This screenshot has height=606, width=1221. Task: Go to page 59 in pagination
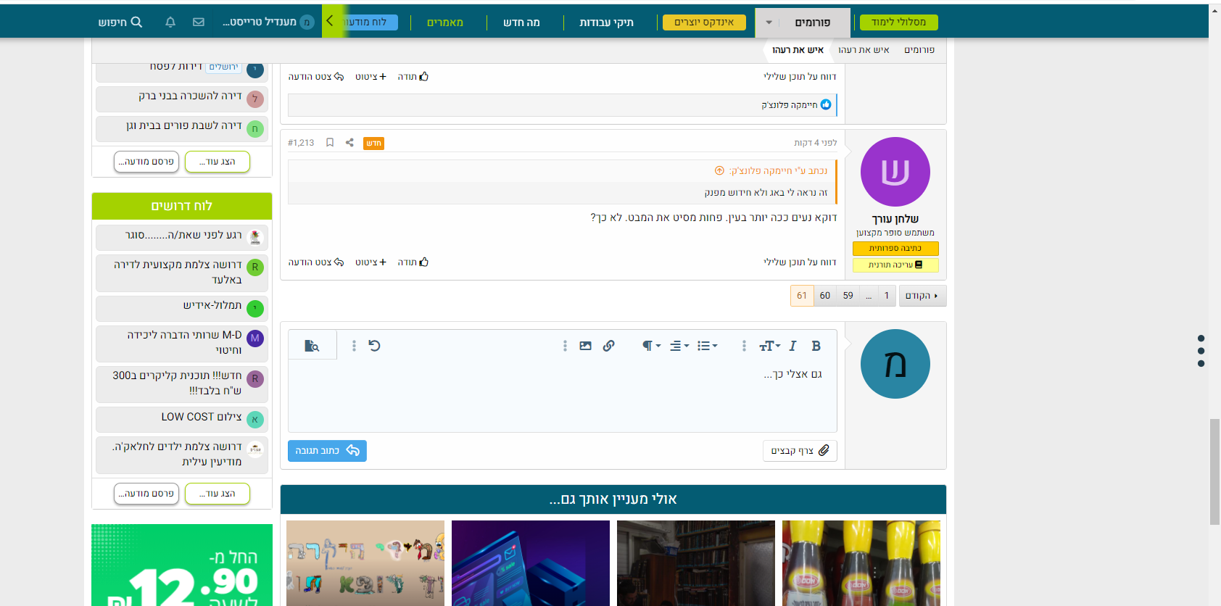point(848,296)
